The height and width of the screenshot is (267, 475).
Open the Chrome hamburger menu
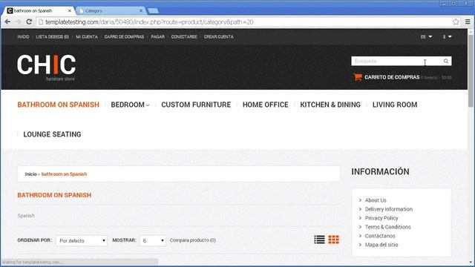pyautogui.click(x=468, y=22)
